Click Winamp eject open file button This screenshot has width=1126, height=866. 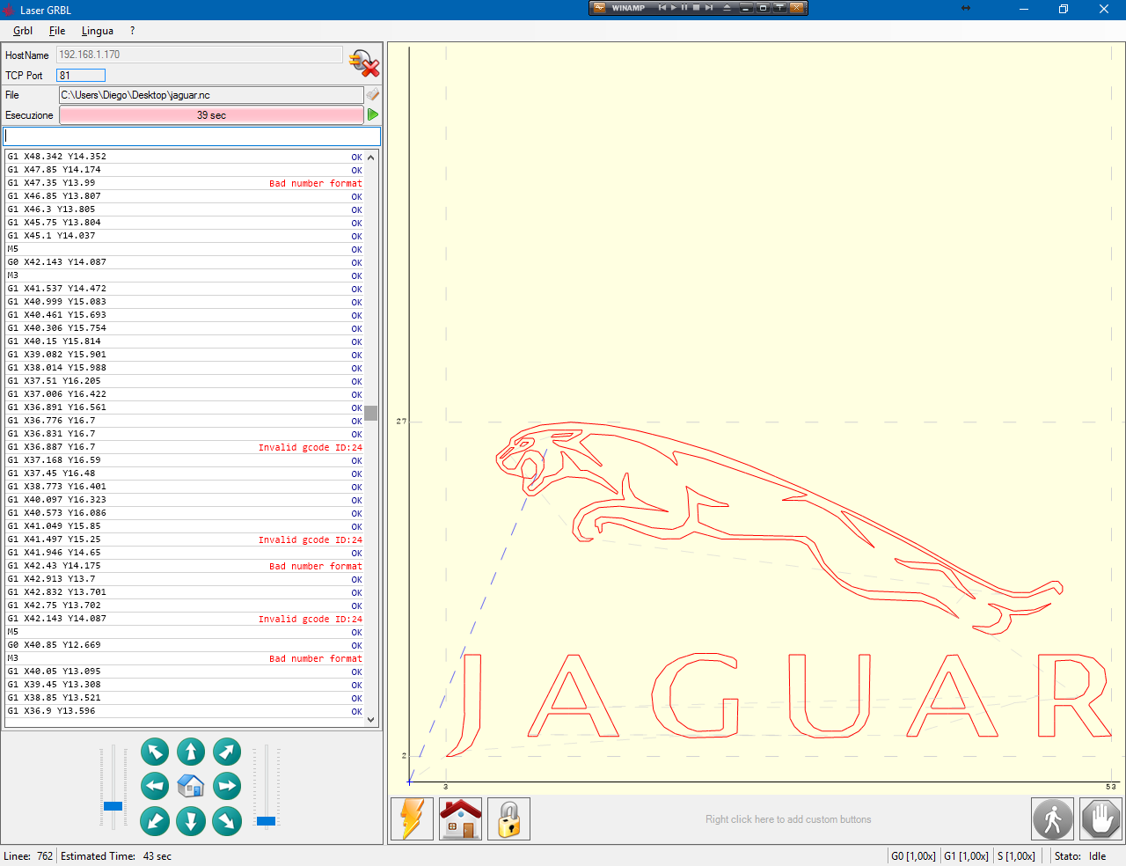tap(727, 8)
